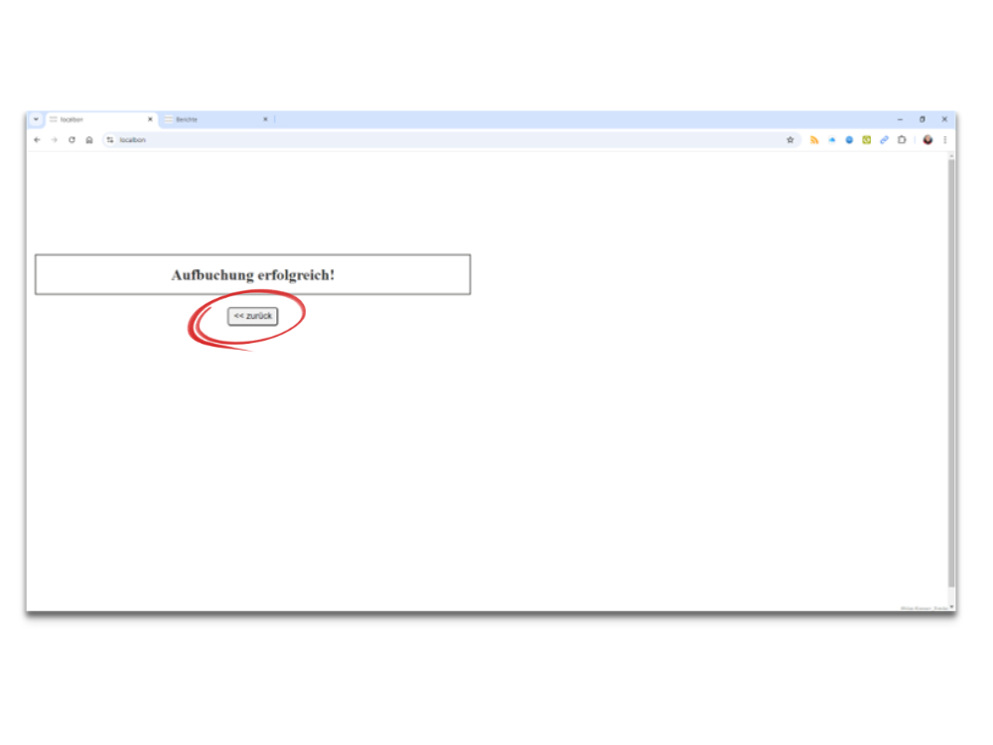Screen dimensions: 993x745
Task: Open Chrome's three-dot menu
Action: [x=944, y=140]
